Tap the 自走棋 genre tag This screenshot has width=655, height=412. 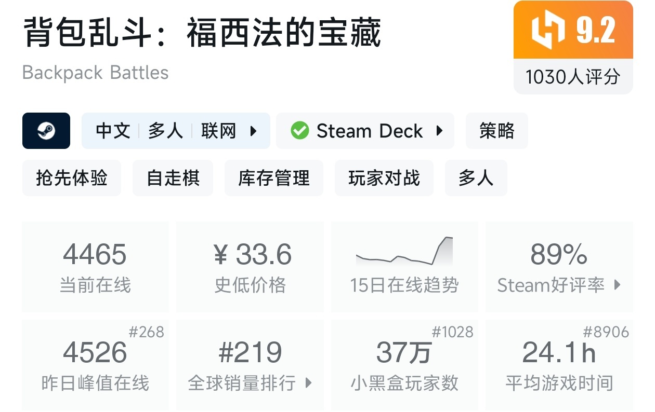point(173,178)
